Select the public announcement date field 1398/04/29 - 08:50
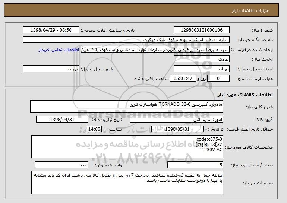Viewport: 287px width, 203px height. click(51, 30)
